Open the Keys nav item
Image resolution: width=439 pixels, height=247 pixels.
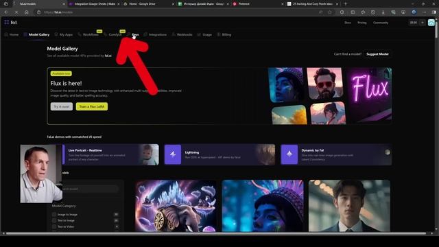click(x=133, y=34)
